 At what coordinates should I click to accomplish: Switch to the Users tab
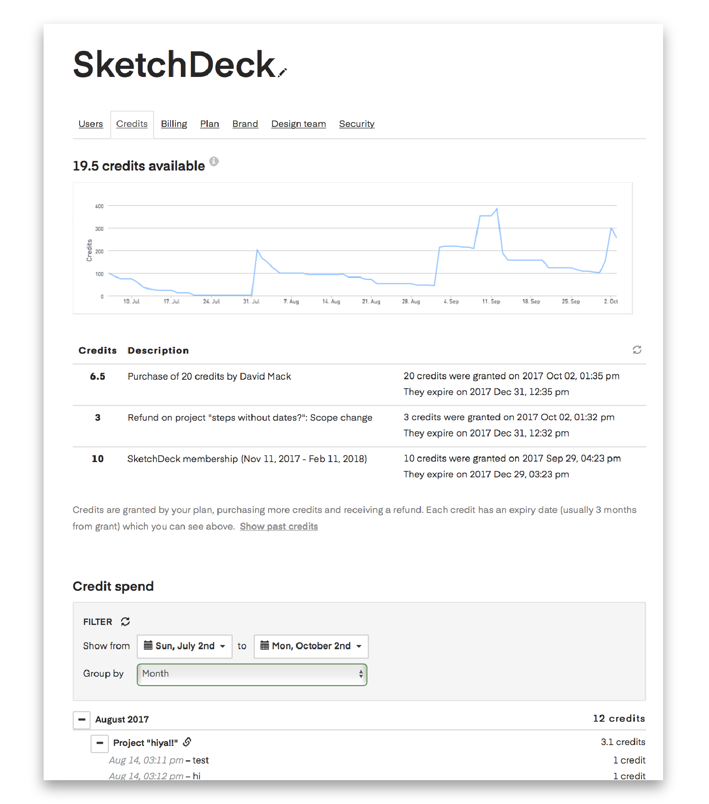pyautogui.click(x=90, y=124)
